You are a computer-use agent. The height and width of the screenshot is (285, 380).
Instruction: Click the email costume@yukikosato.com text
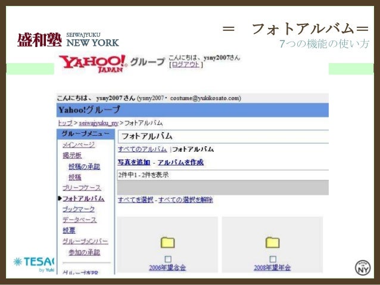205,98
